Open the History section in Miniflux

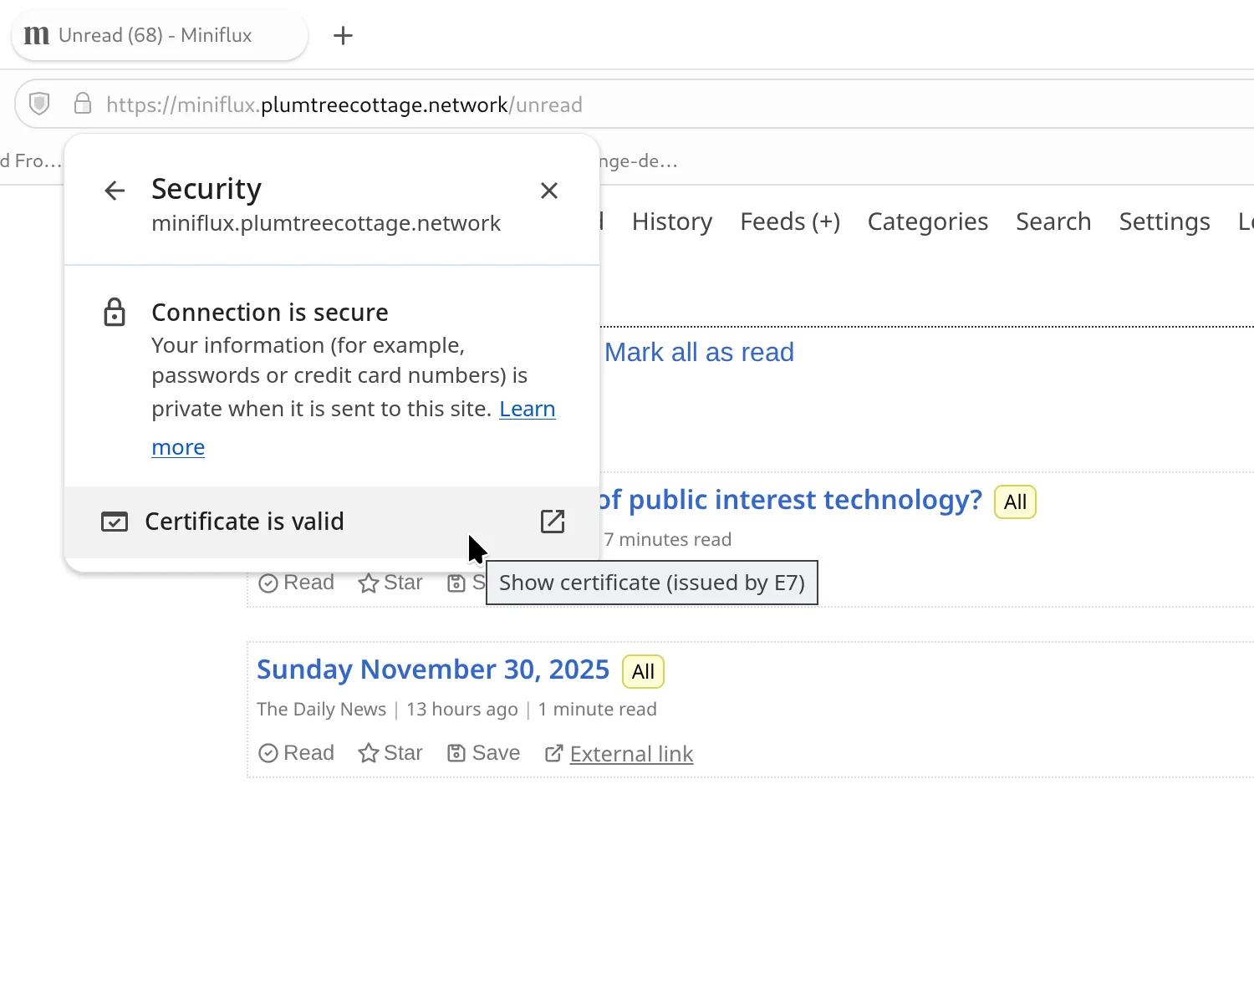point(671,221)
